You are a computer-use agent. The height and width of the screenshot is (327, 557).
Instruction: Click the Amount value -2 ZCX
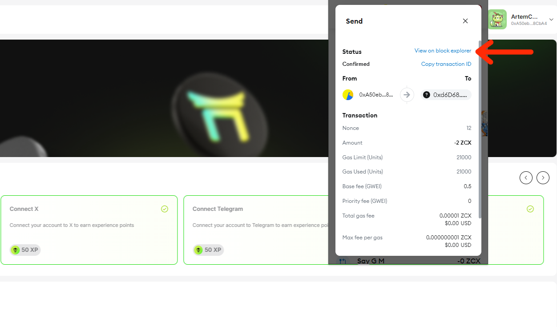coord(463,143)
